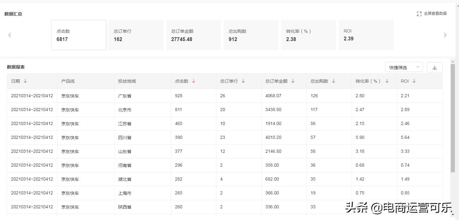This screenshot has height=220, width=459.
Task: Select the 转化率（%） summary card
Action: (x=308, y=35)
